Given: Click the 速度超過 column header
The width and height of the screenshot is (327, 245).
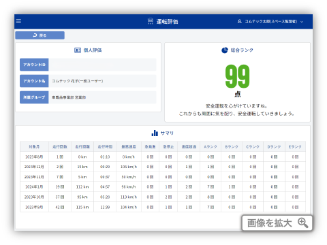Looking at the screenshot, I should point(189,147).
